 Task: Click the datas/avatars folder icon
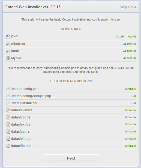click(8, 110)
